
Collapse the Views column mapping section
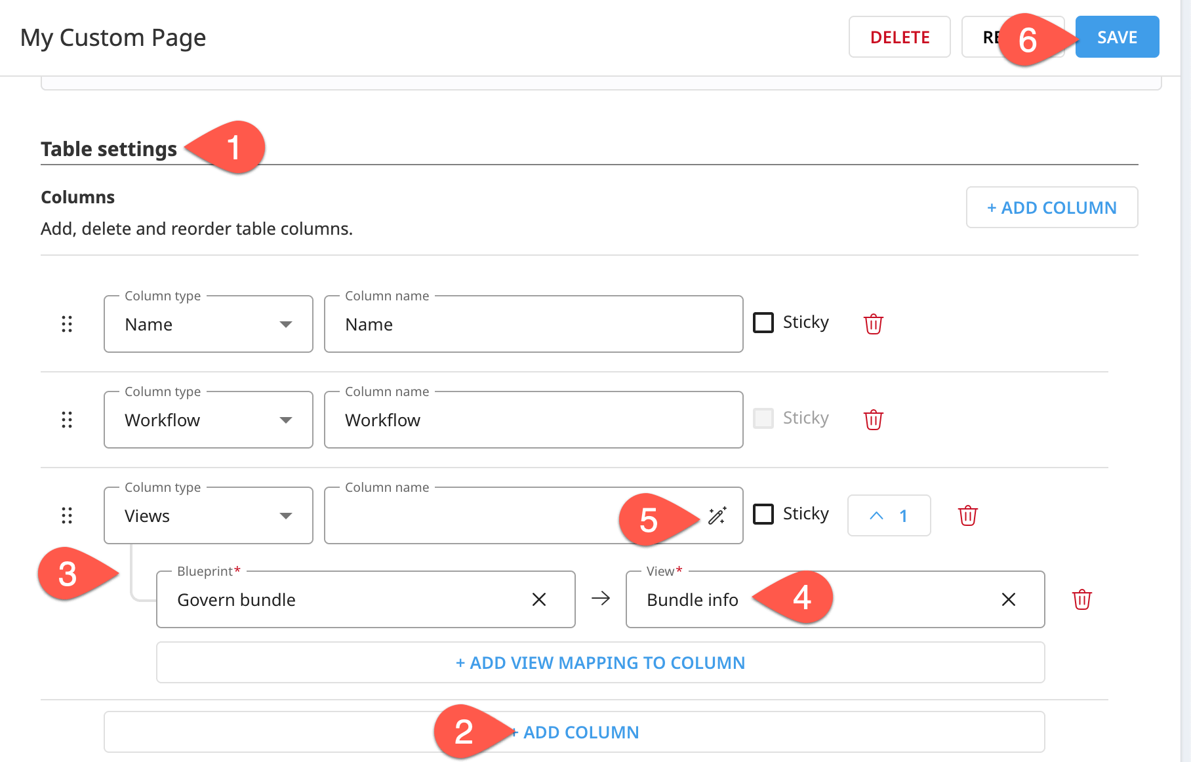point(889,515)
